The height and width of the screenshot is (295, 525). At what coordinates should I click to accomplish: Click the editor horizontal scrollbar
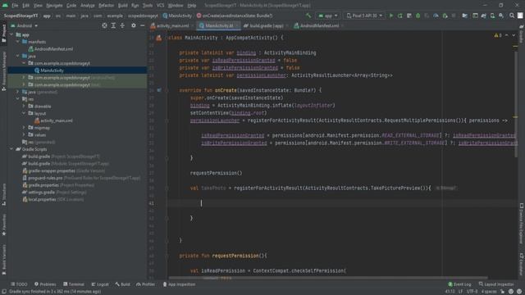pos(328,278)
